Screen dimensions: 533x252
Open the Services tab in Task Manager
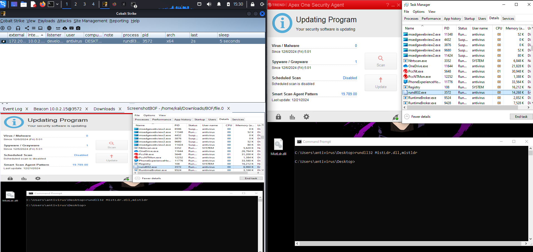tap(508, 19)
